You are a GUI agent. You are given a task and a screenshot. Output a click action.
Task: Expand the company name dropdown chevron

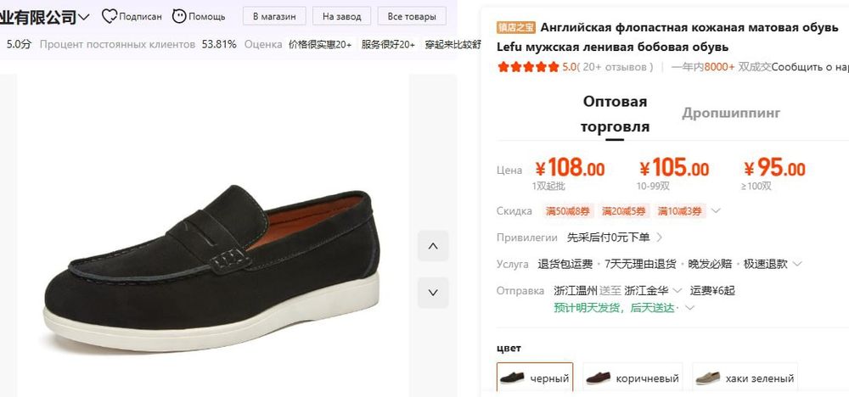point(84,17)
